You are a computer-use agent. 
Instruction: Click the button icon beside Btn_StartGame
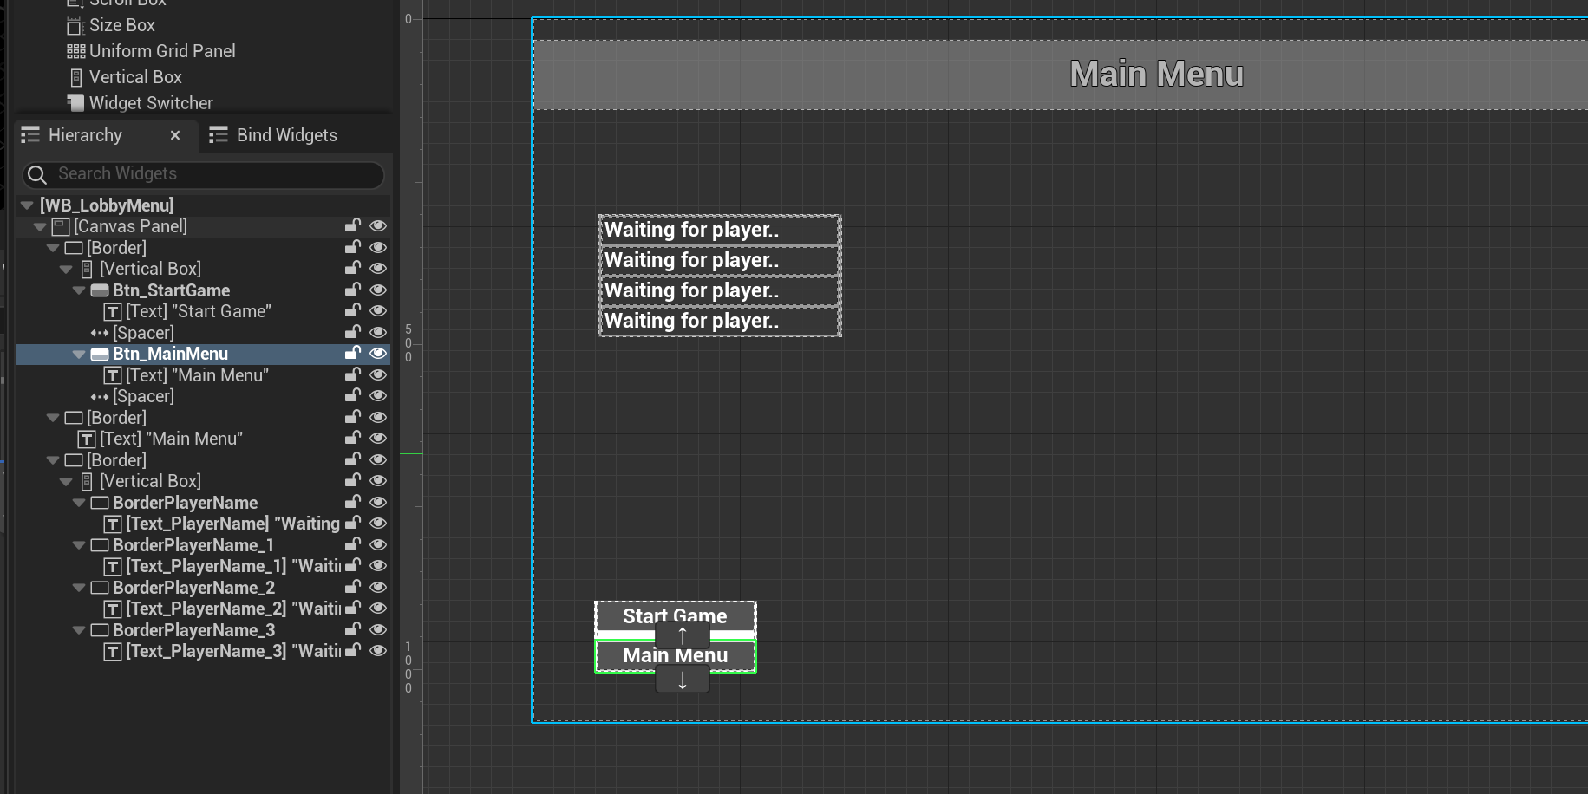click(100, 290)
